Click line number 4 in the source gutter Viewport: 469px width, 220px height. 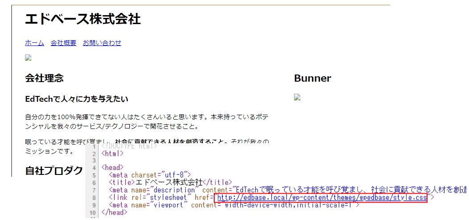pos(94,168)
